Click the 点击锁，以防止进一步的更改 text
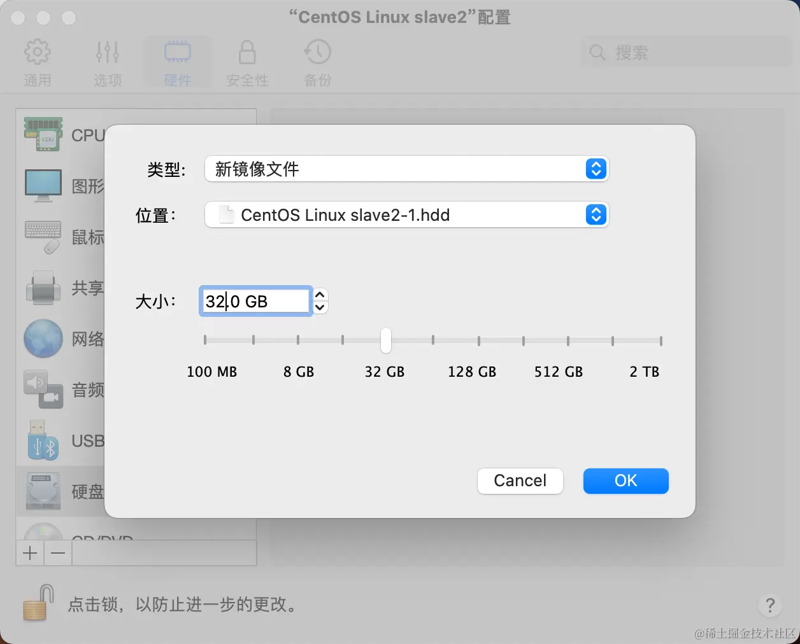Viewport: 800px width, 644px height. click(x=183, y=604)
